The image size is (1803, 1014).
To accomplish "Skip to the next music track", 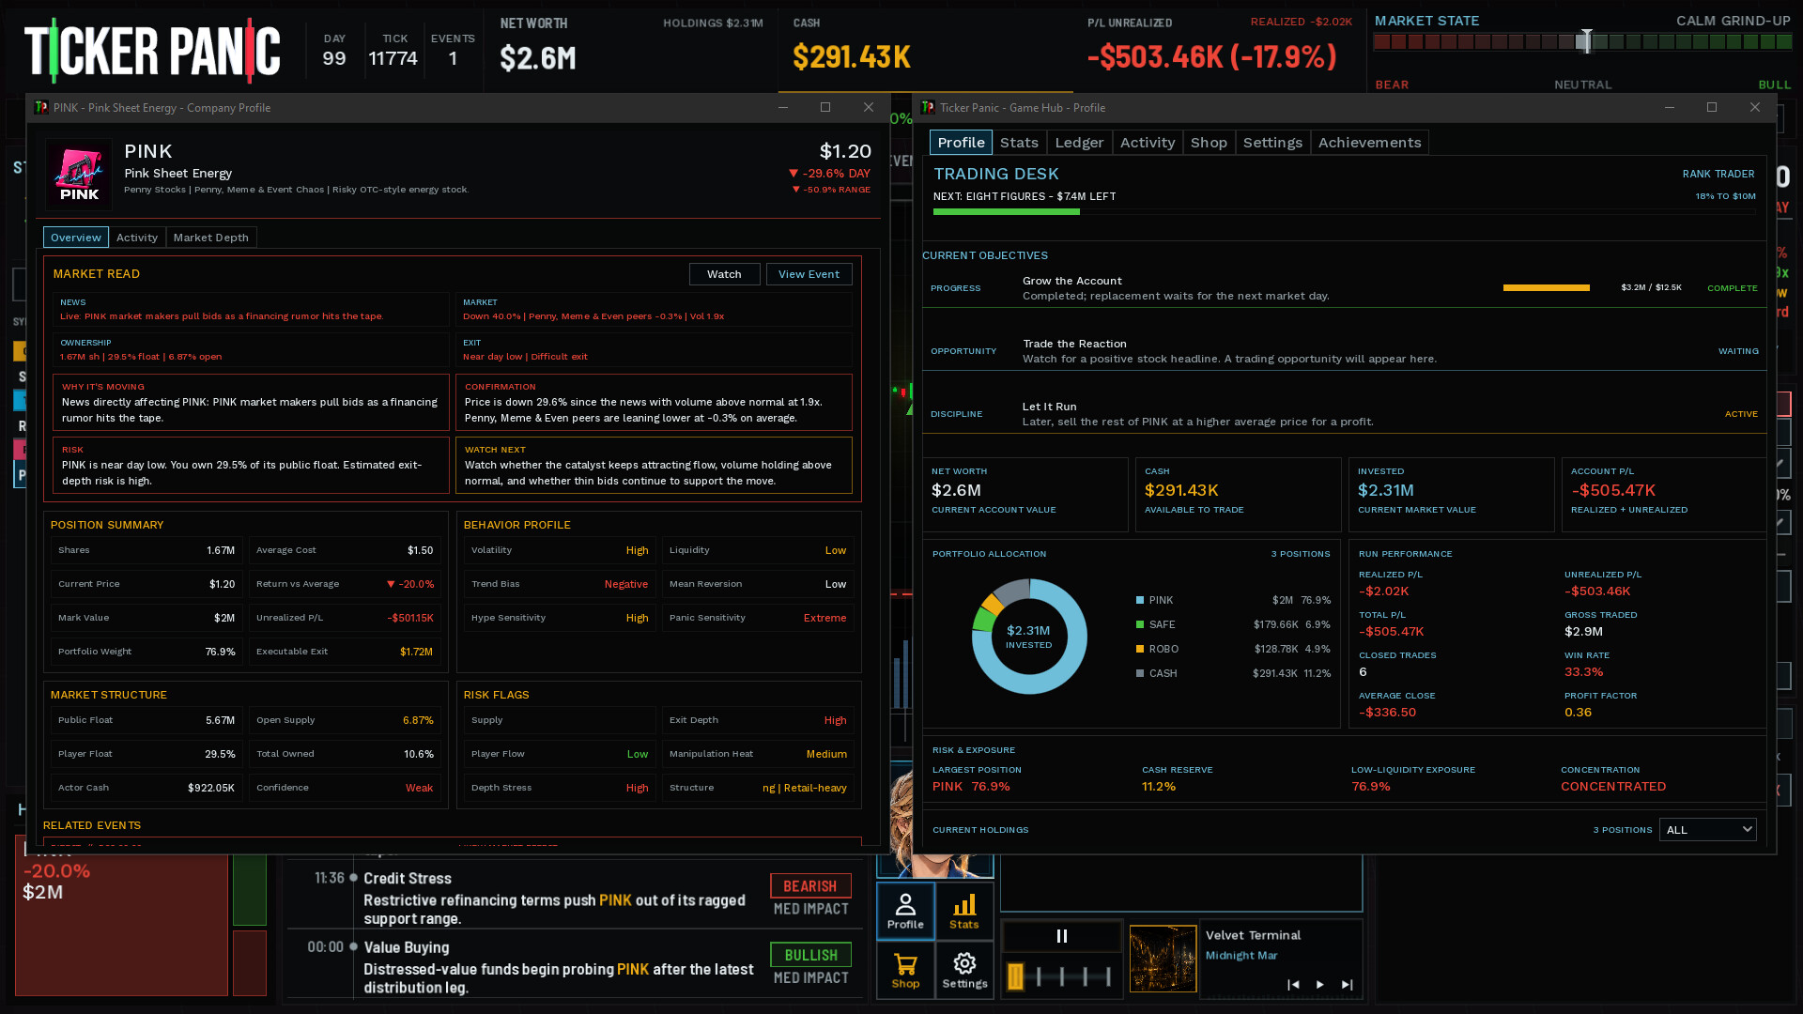I will [x=1347, y=984].
